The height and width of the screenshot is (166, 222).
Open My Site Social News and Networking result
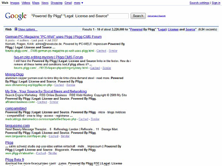pos(46,91)
